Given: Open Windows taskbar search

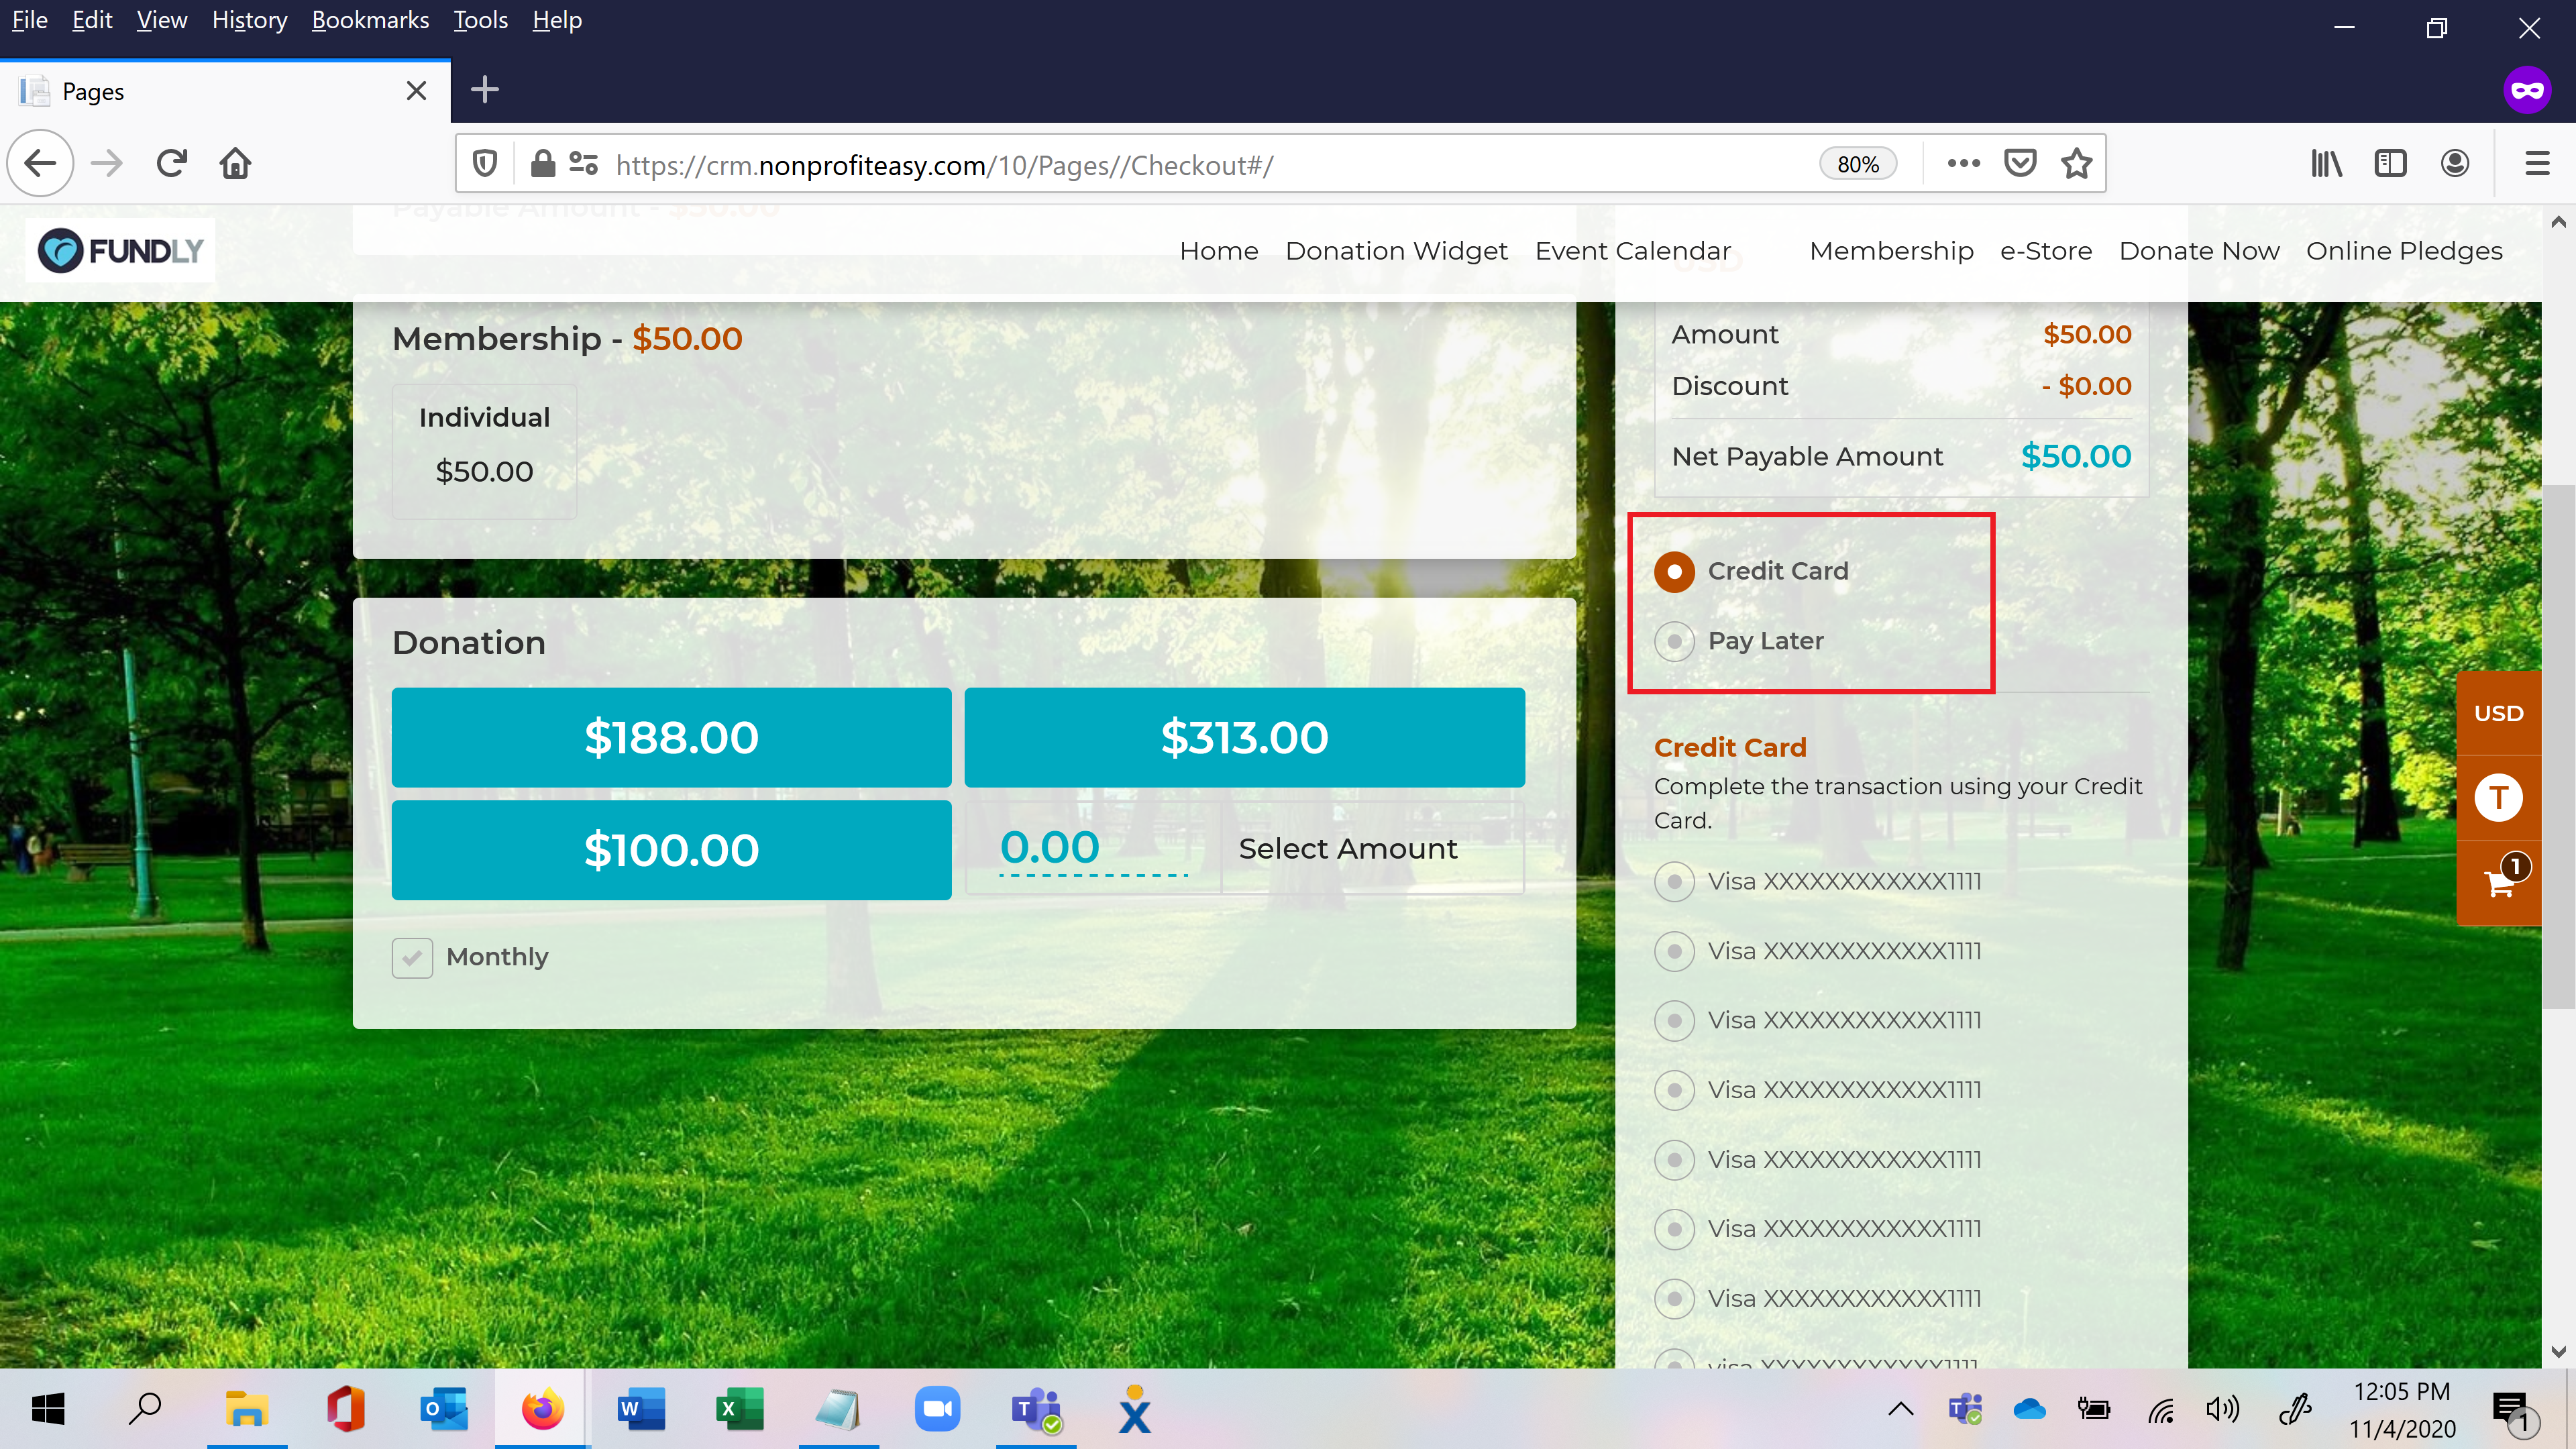Looking at the screenshot, I should point(145,1409).
